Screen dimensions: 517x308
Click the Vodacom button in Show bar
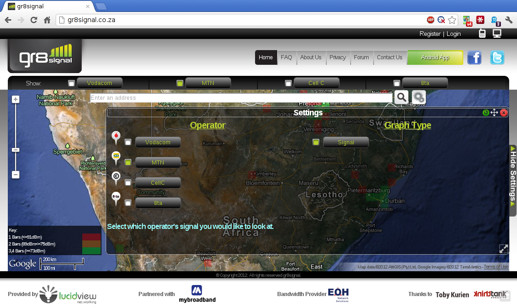pos(100,83)
